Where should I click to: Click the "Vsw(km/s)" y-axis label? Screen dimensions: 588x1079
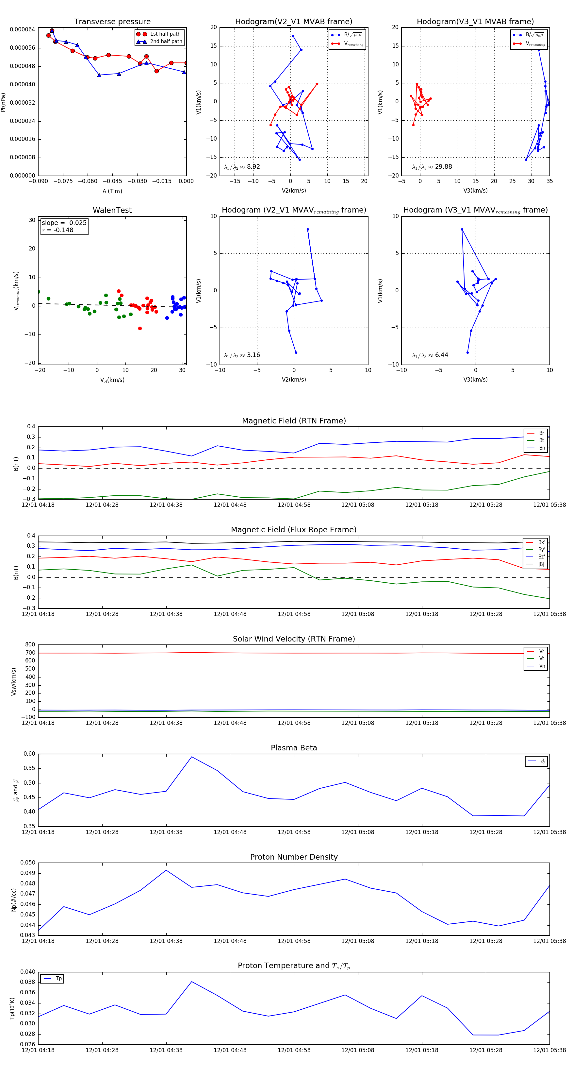point(14,681)
